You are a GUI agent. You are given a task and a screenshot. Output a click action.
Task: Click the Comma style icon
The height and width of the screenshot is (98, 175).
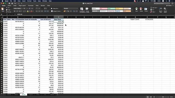71,11
